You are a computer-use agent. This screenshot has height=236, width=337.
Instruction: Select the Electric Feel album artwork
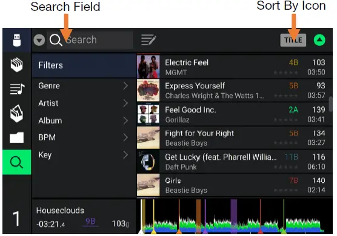(x=148, y=67)
